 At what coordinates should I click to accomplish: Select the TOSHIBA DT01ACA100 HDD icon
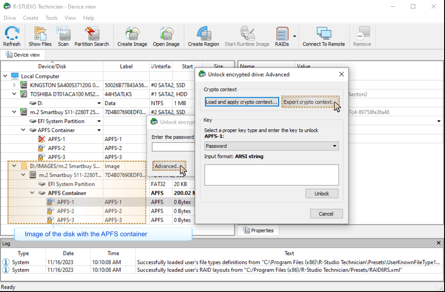pyautogui.click(x=24, y=94)
